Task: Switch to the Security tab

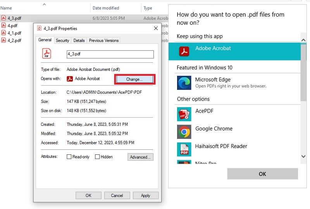Action: coord(62,41)
